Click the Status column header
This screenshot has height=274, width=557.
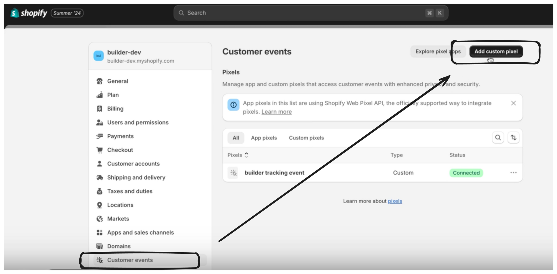click(457, 155)
